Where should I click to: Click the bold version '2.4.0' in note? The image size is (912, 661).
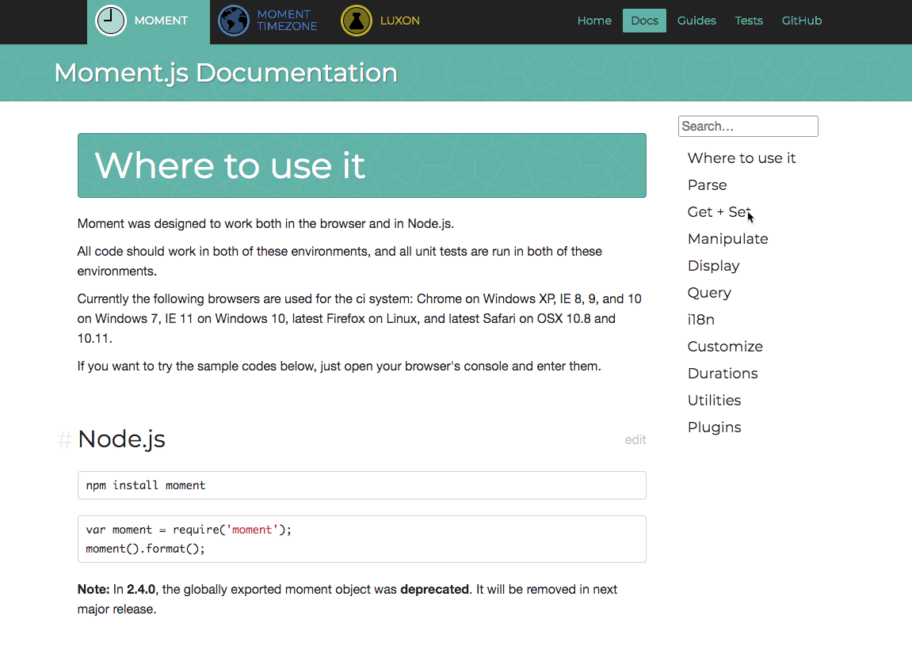(x=141, y=590)
